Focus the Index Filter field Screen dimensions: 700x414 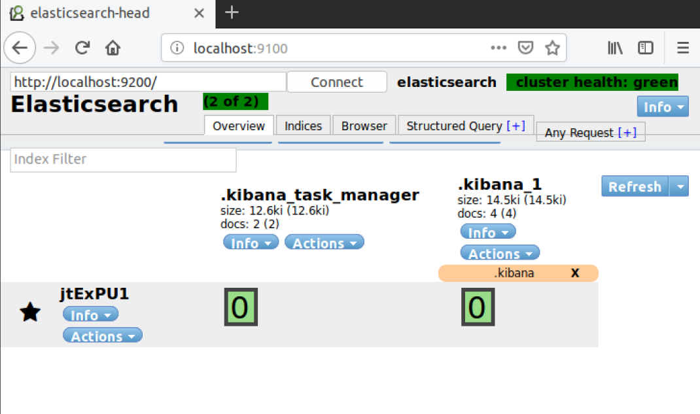[x=123, y=160]
